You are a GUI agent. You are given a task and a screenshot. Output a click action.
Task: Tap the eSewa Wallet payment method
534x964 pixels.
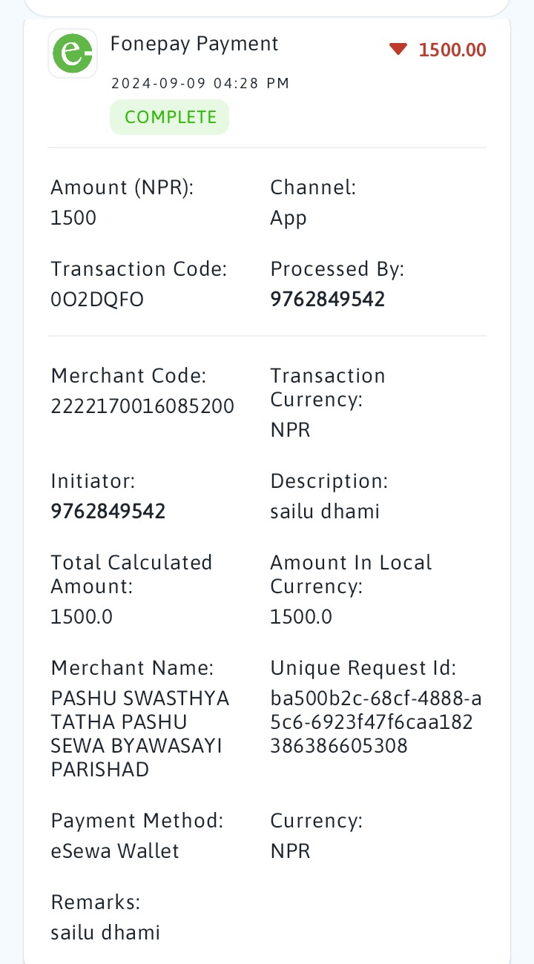pos(115,851)
